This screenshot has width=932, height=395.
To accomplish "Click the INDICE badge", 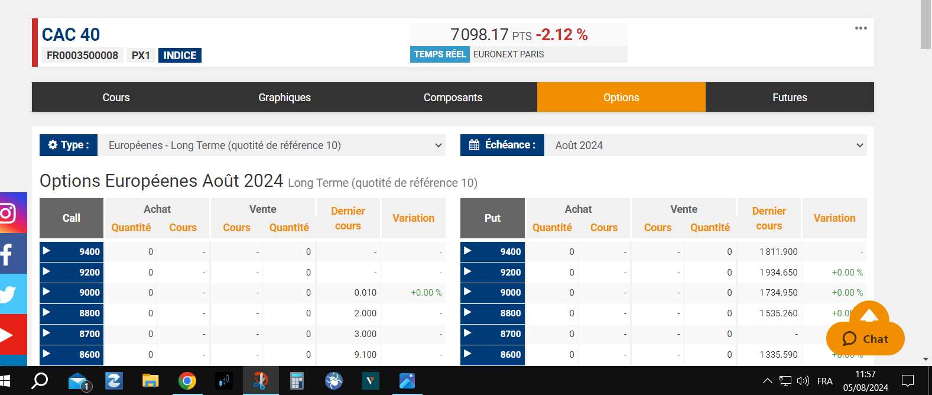I will 180,55.
